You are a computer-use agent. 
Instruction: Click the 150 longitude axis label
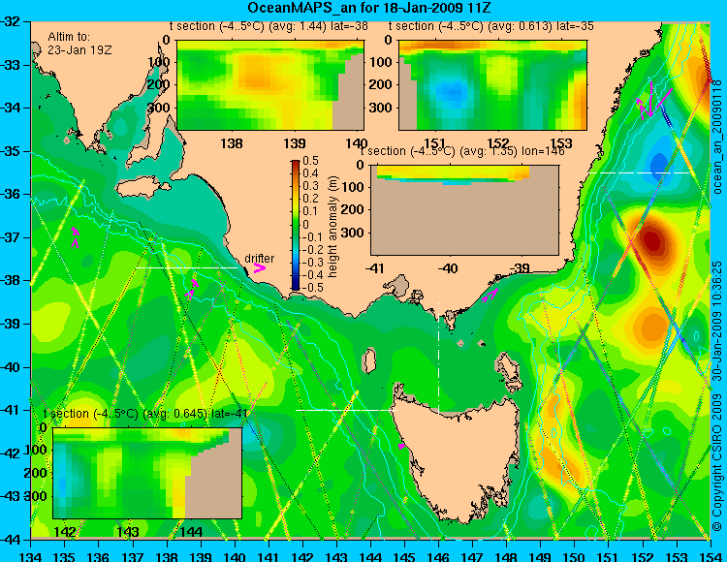pos(574,556)
